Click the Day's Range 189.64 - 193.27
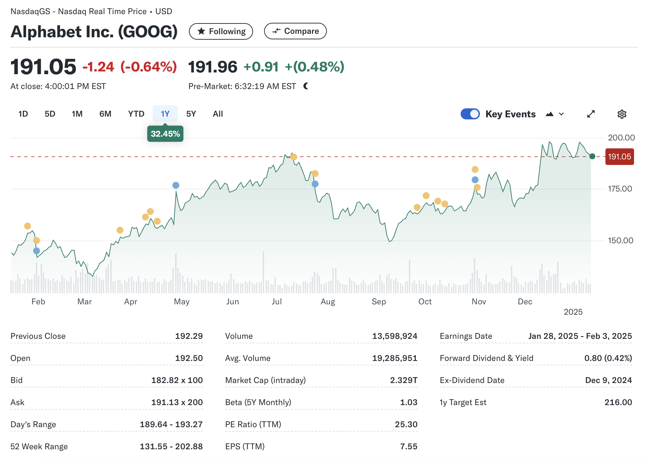Screen dimensions: 653x461 171,424
